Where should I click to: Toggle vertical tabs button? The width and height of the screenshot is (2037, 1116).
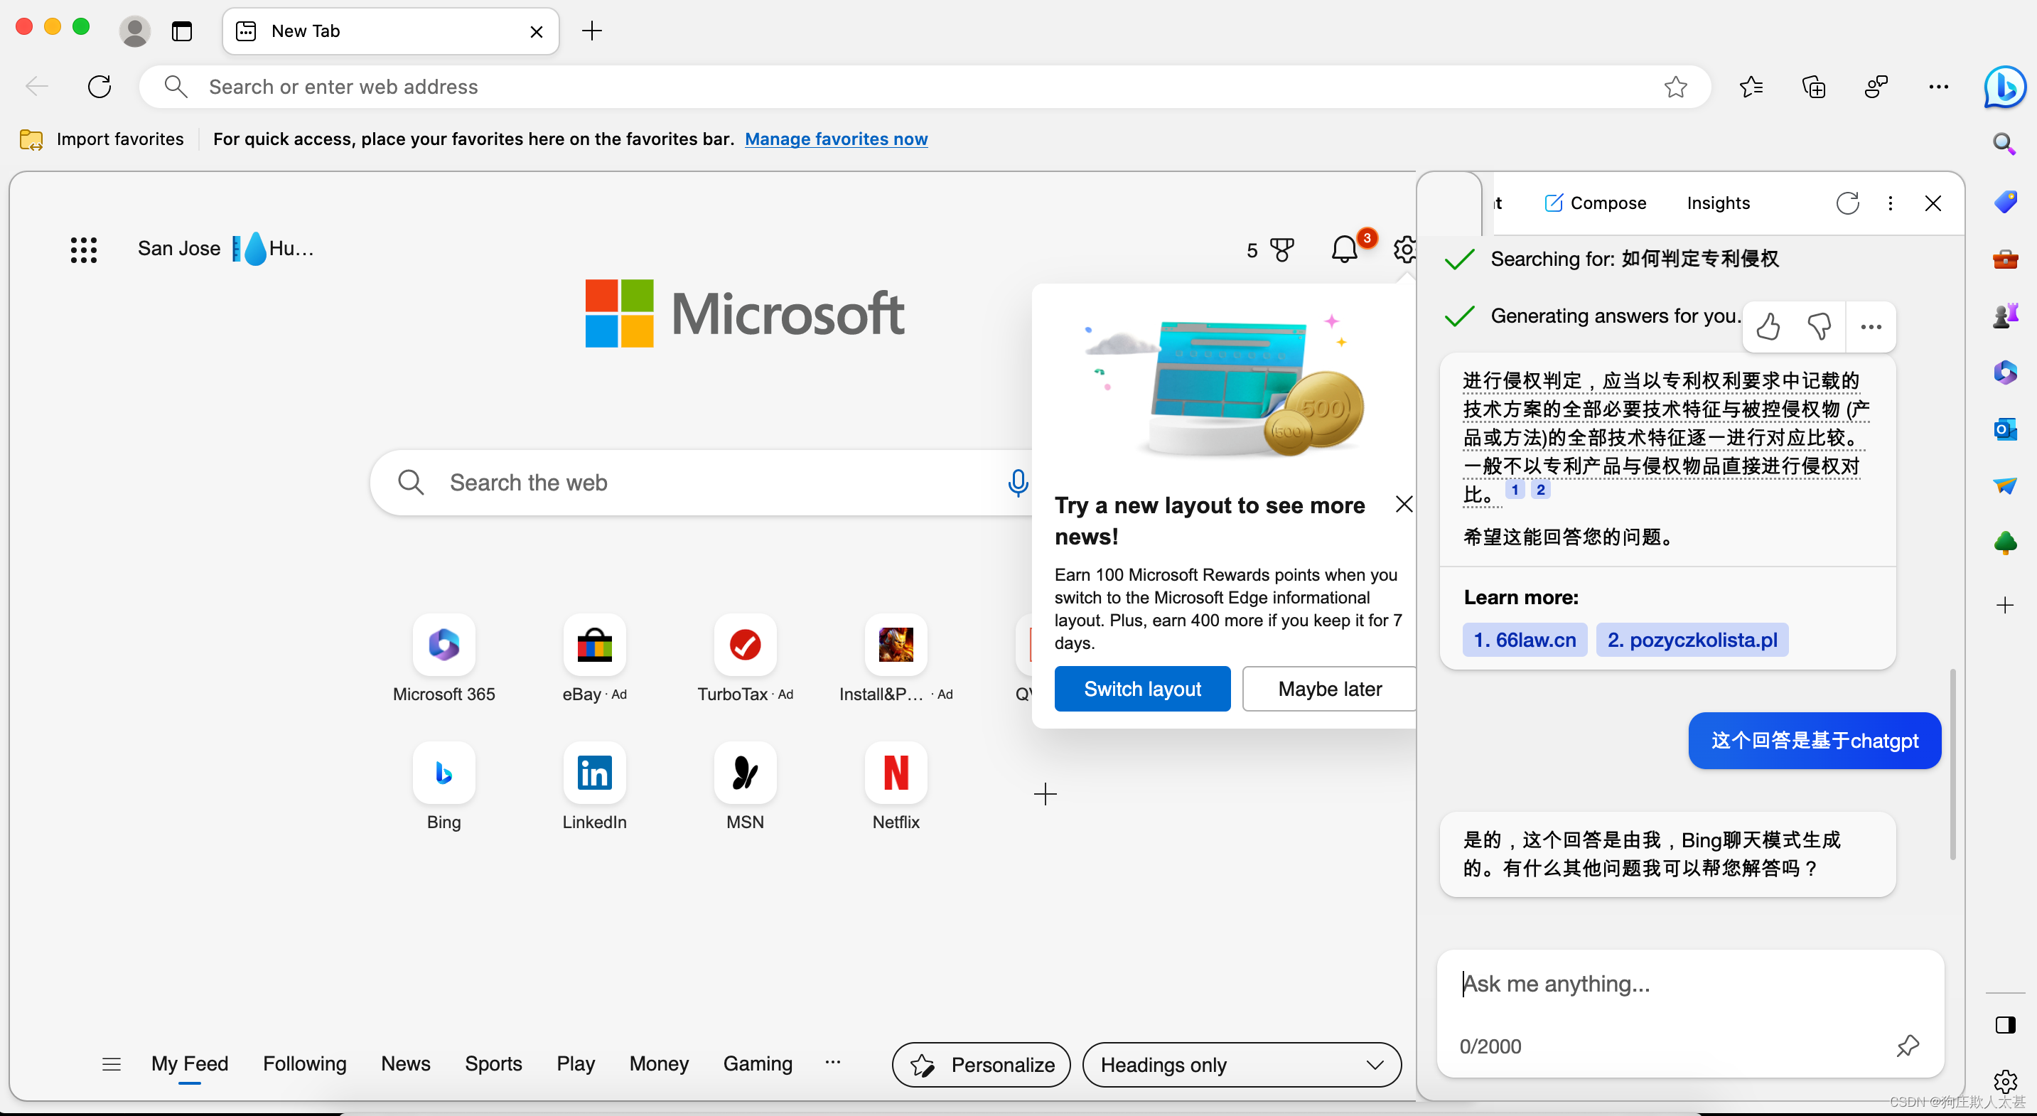pyautogui.click(x=182, y=32)
